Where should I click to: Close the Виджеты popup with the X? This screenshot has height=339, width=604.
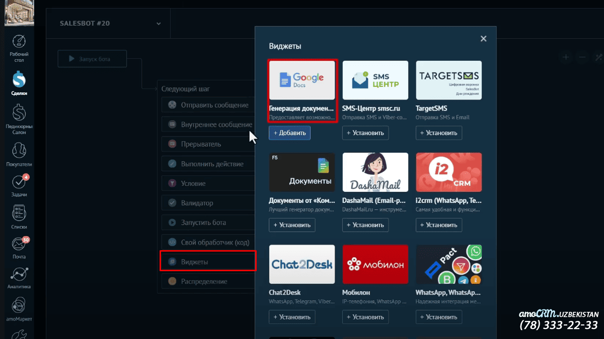click(484, 39)
